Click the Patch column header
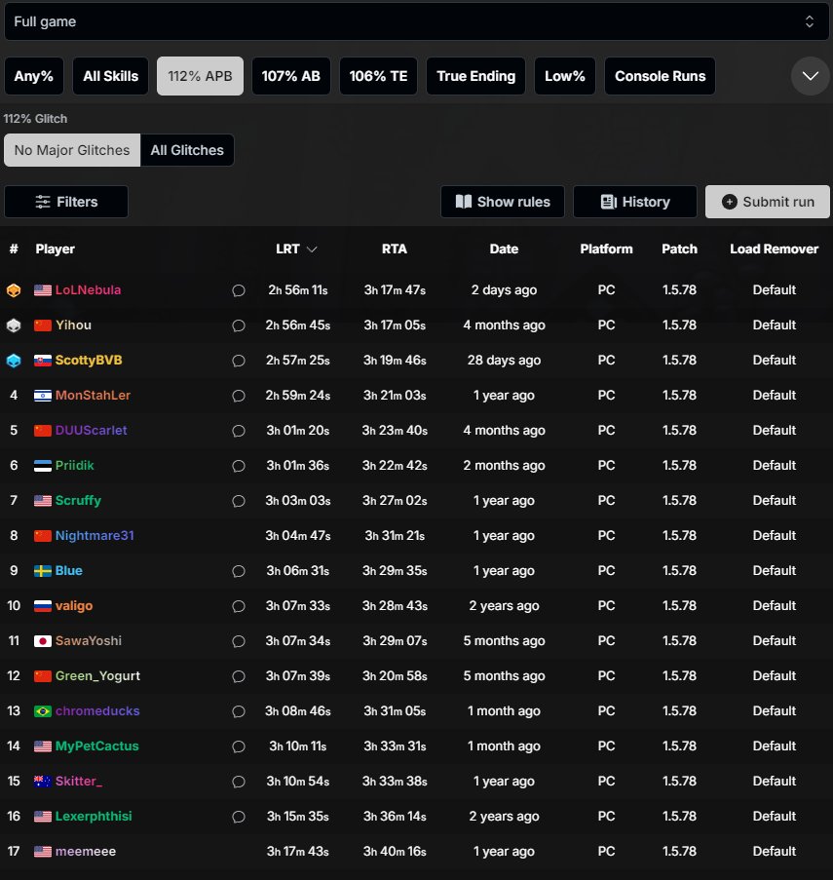The width and height of the screenshot is (833, 880). point(679,249)
